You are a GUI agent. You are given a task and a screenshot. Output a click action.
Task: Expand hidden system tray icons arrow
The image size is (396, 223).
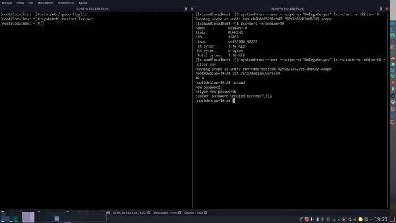371,219
